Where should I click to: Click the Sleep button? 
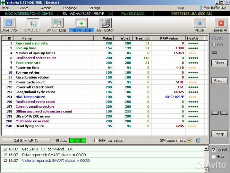coord(219,63)
